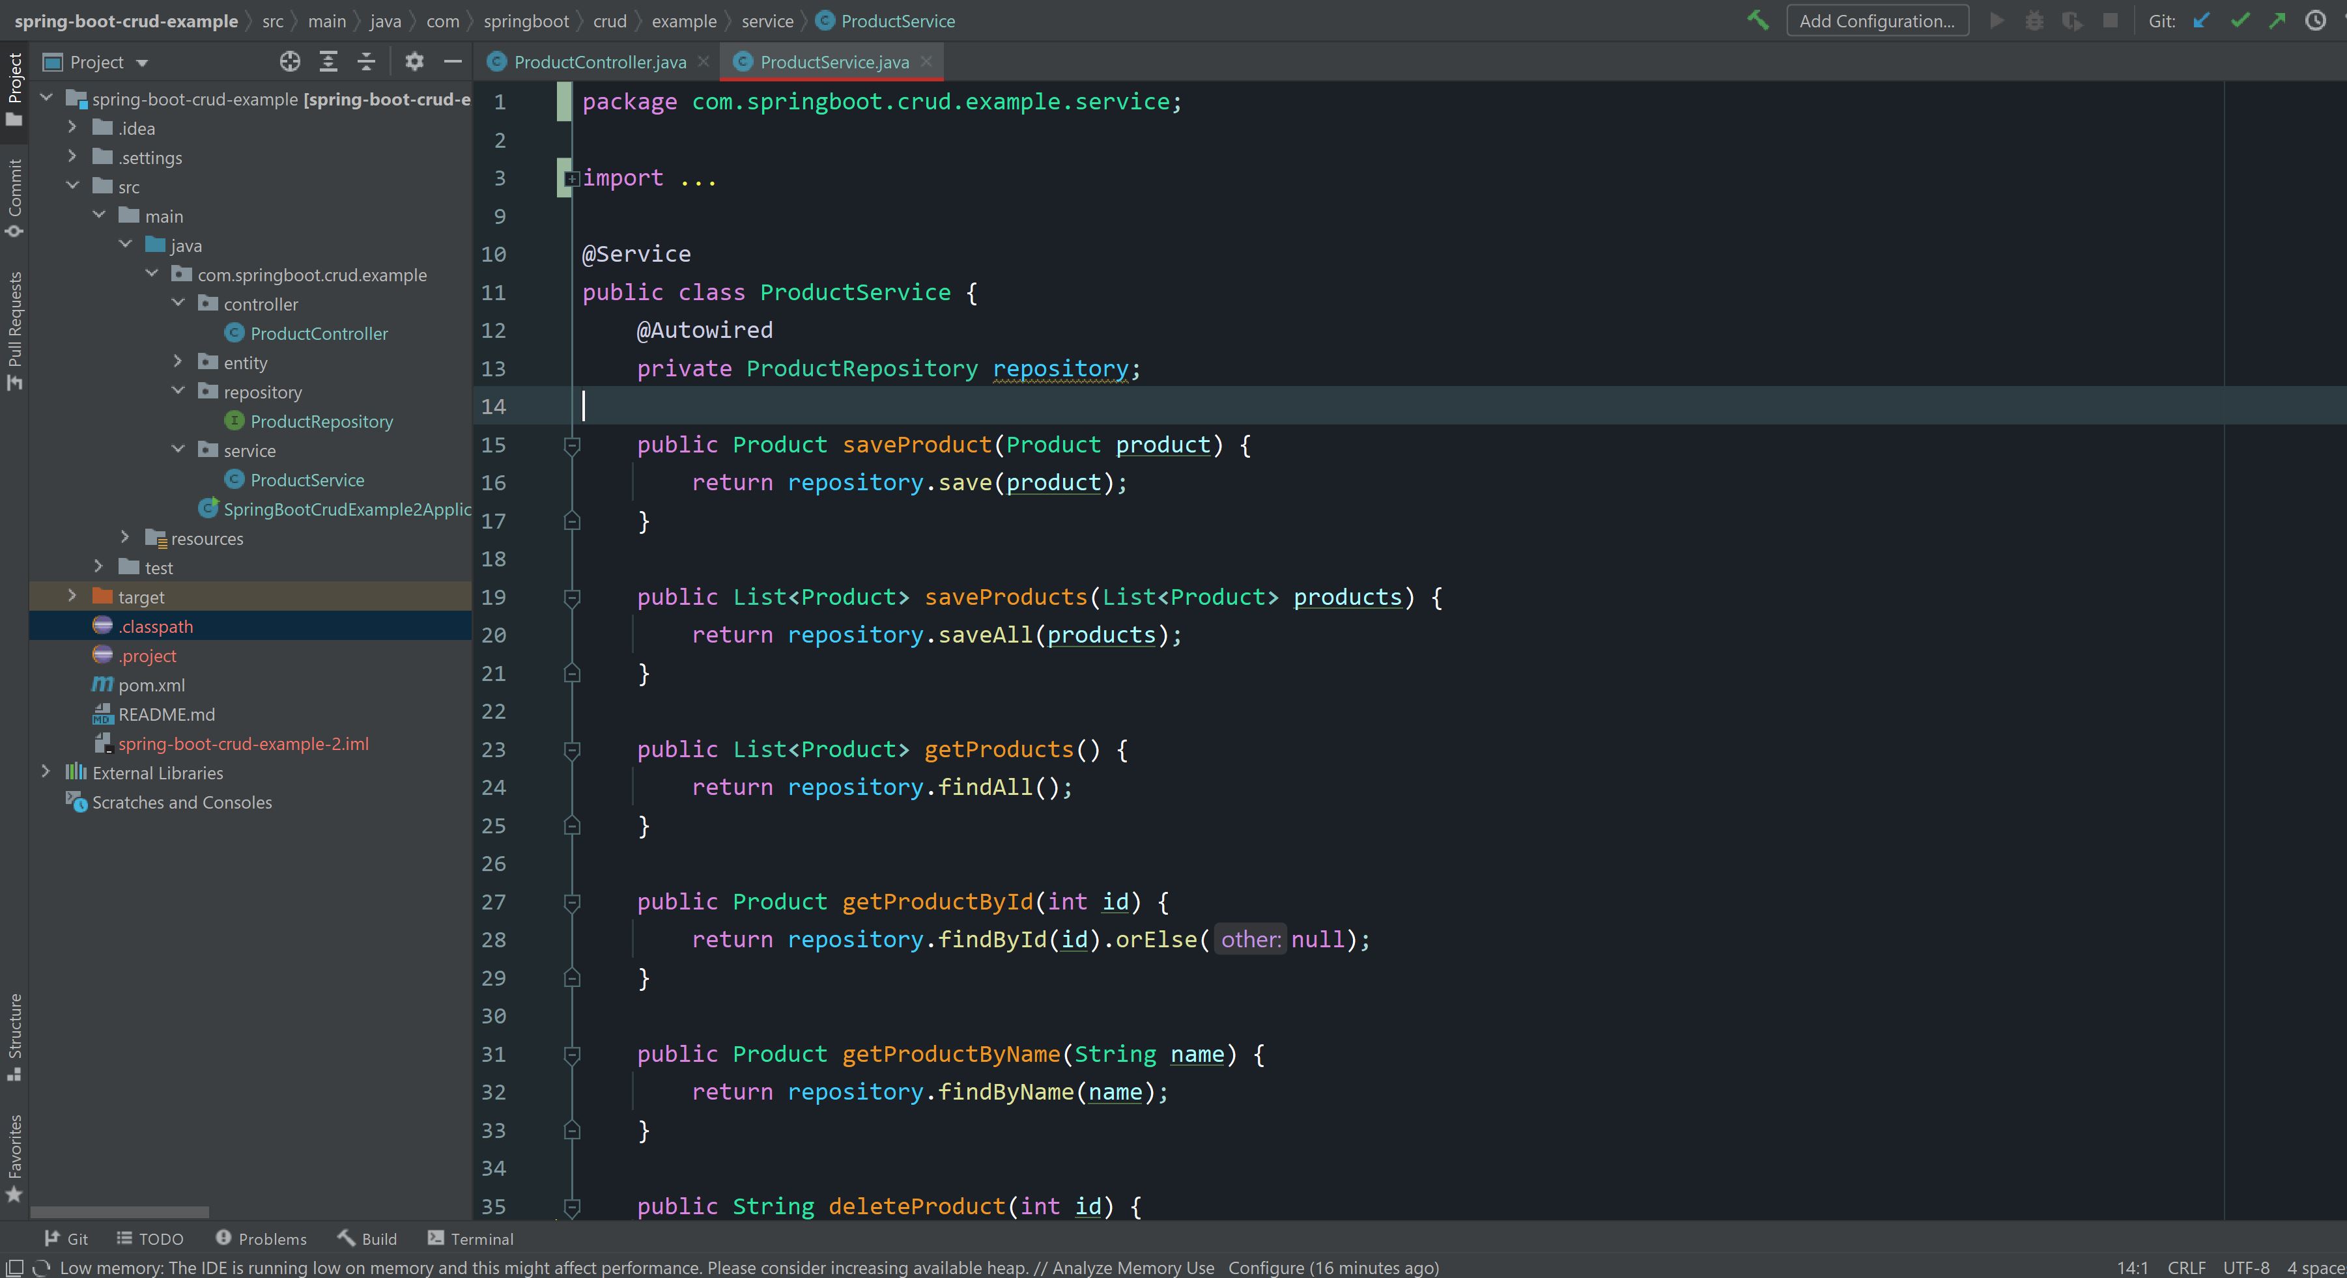Click the Collapse All icon in Project panel

tap(366, 61)
